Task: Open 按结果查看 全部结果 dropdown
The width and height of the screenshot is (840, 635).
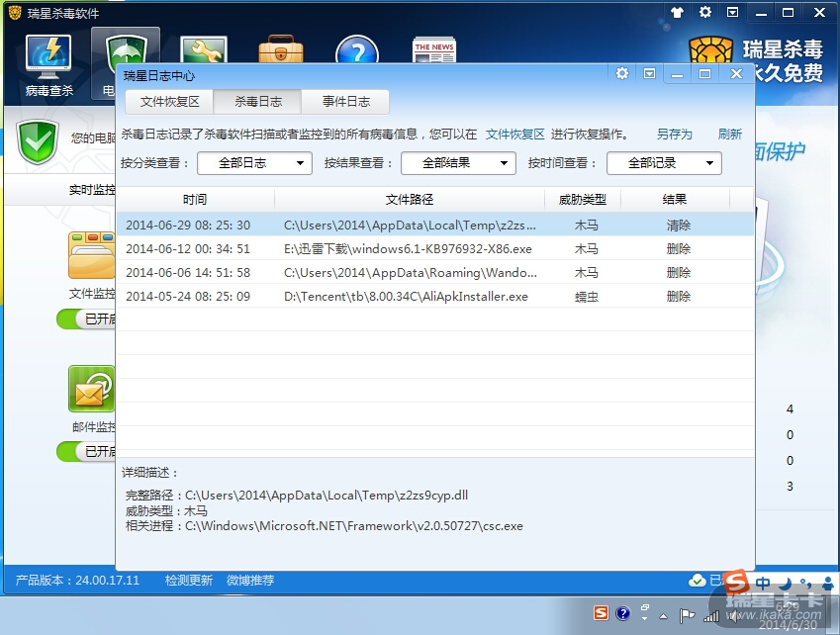Action: (458, 163)
